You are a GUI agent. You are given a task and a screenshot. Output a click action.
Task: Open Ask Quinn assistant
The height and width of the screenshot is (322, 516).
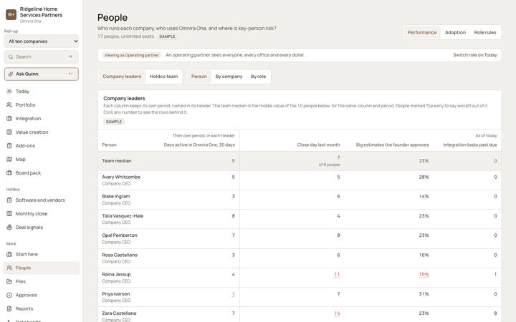42,74
